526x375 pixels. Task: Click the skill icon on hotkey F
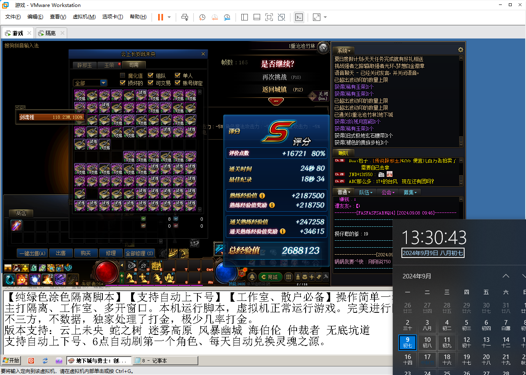pyautogui.click(x=169, y=278)
